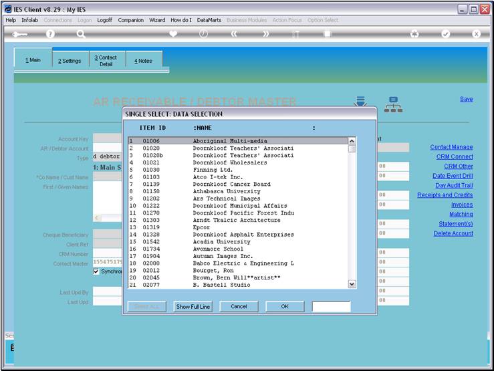Select row 01006 Aboriginal Multi-media
The width and height of the screenshot is (494, 371).
(238, 141)
